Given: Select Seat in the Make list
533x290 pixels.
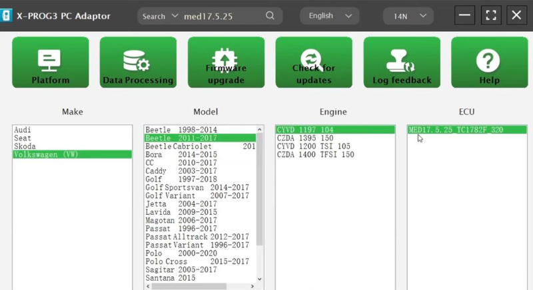Looking at the screenshot, I should (x=72, y=138).
